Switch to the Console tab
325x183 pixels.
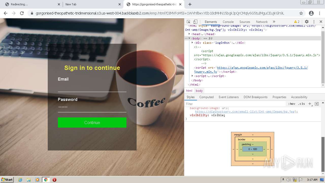pyautogui.click(x=228, y=22)
